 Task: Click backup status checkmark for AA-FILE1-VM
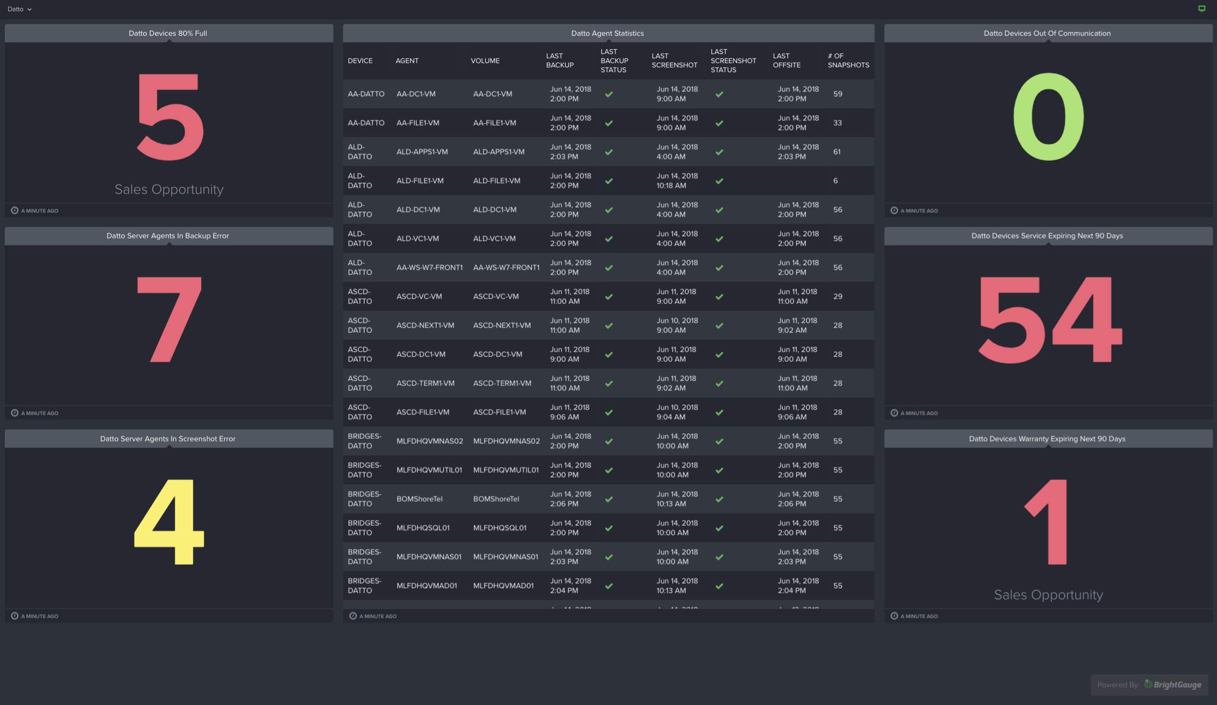point(609,123)
